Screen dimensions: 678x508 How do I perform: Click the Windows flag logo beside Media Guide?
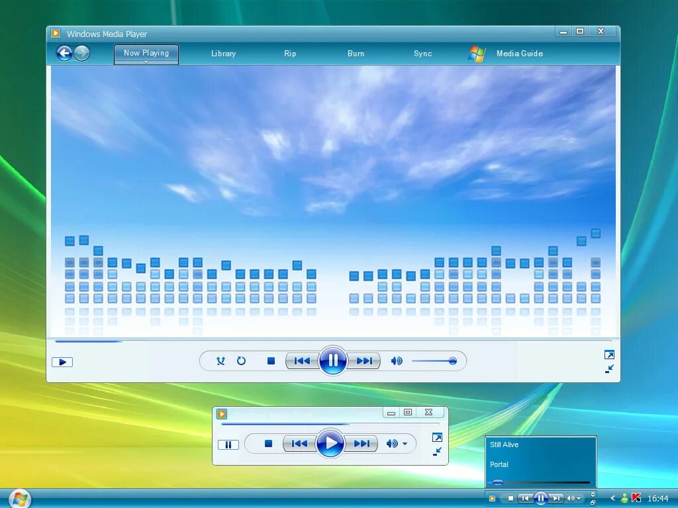pyautogui.click(x=477, y=54)
